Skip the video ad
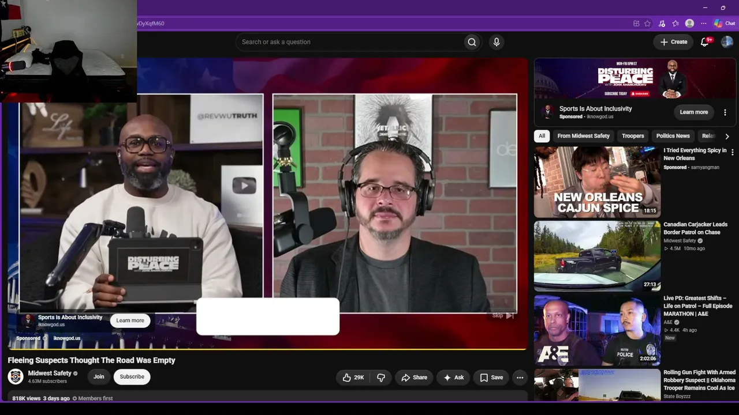Screen dimensions: 739x415 [503, 315]
